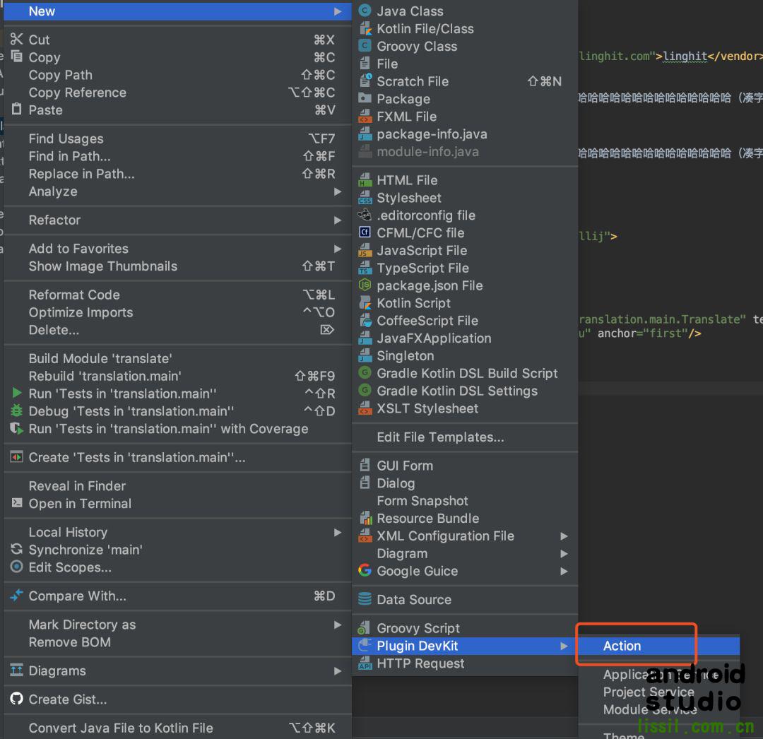Click the FXML File icon
Image resolution: width=763 pixels, height=739 pixels.
coord(365,117)
